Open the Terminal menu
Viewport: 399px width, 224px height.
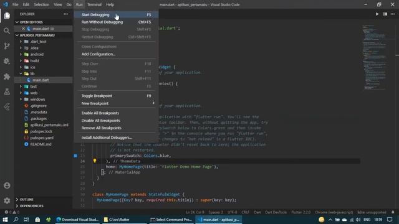pyautogui.click(x=94, y=4)
